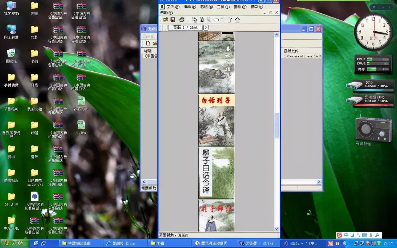Open the 编辑(E) menu
397x248 pixels.
(x=190, y=7)
